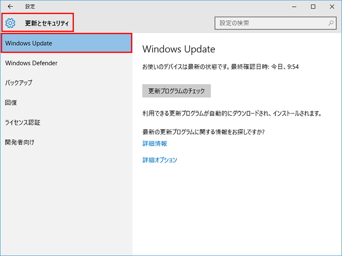342x256 pixels.
Task: Click the back arrow in the title bar
Action: pyautogui.click(x=10, y=7)
